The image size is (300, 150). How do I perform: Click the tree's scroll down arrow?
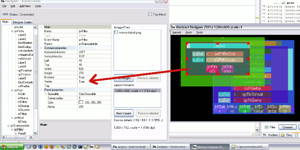[35, 133]
